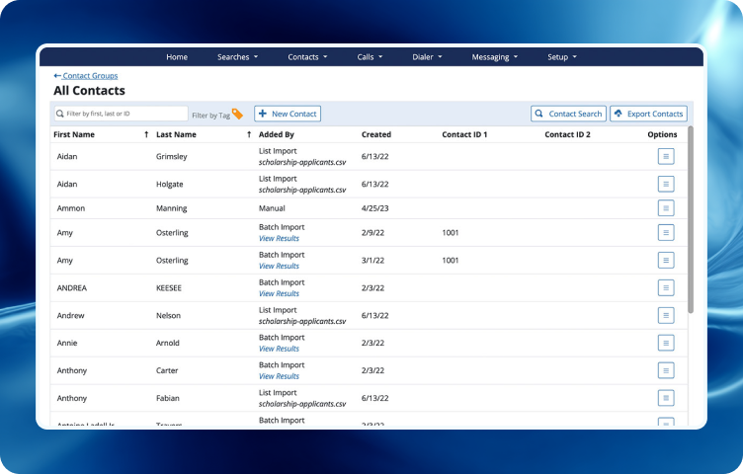
Task: Expand the Searches dropdown menu
Action: coord(237,57)
